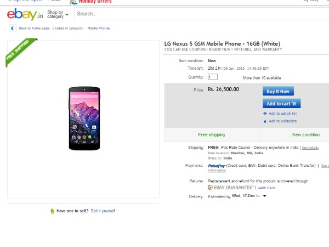
Task: Click the eBay.in logo
Action: tap(25, 14)
